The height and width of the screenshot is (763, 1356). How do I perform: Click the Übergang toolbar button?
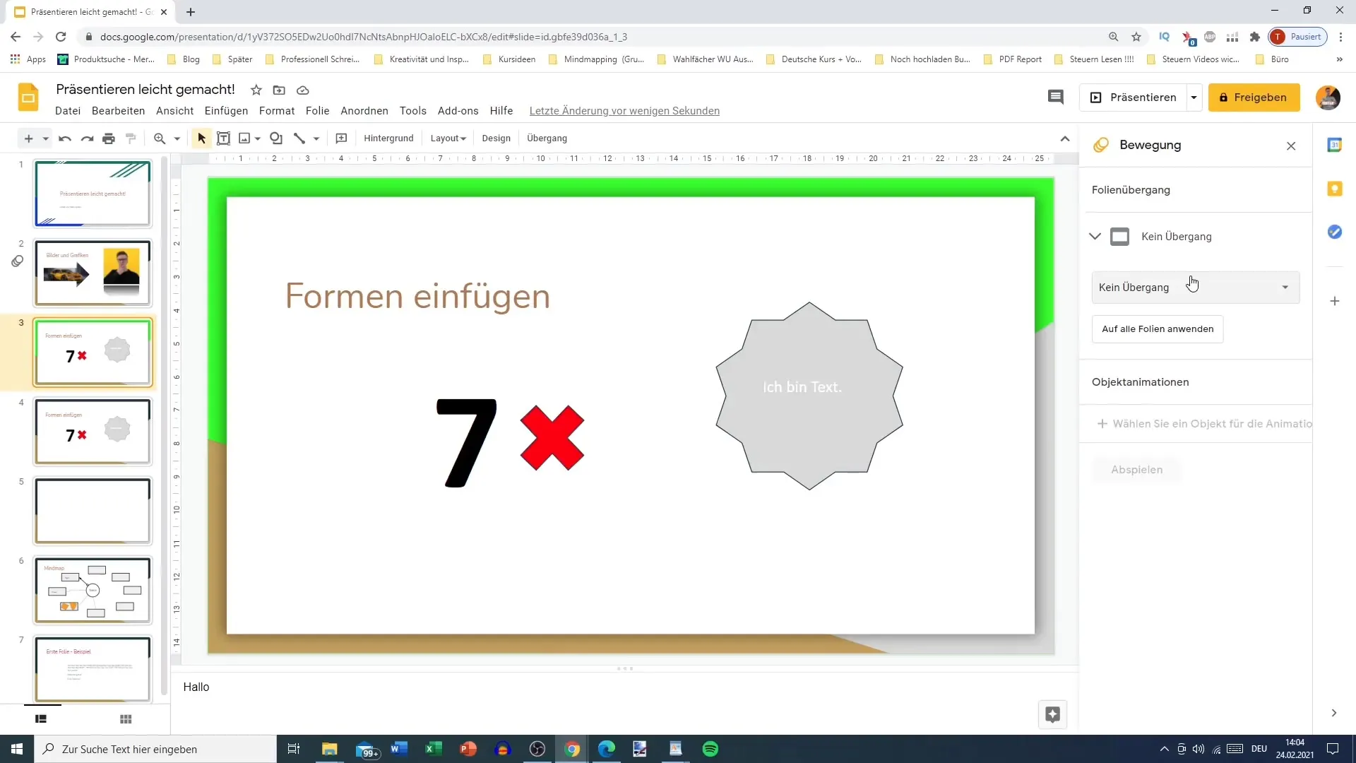[x=547, y=138]
